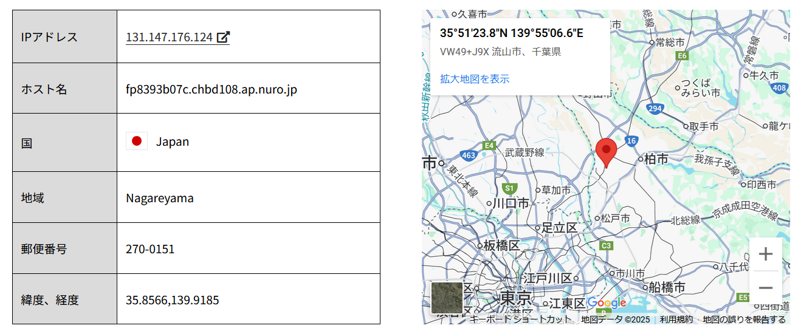Image resolution: width=801 pixels, height=331 pixels.
Task: Click 東京 label on the map
Action: pyautogui.click(x=516, y=299)
